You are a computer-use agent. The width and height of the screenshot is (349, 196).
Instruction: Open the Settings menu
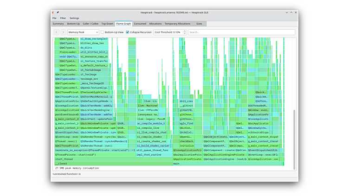[74, 18]
